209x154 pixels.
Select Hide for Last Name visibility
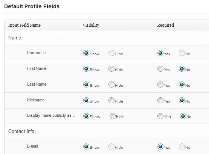[x=111, y=85]
